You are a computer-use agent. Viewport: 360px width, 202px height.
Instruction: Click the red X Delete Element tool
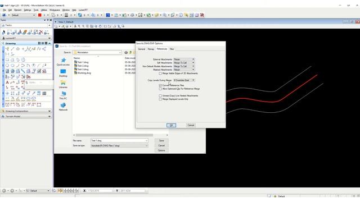pos(41,33)
